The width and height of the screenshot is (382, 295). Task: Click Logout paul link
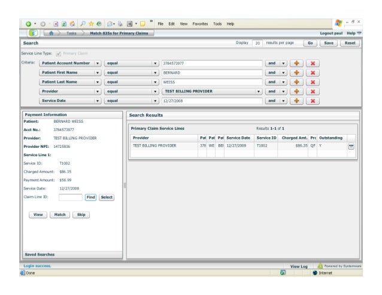[331, 34]
